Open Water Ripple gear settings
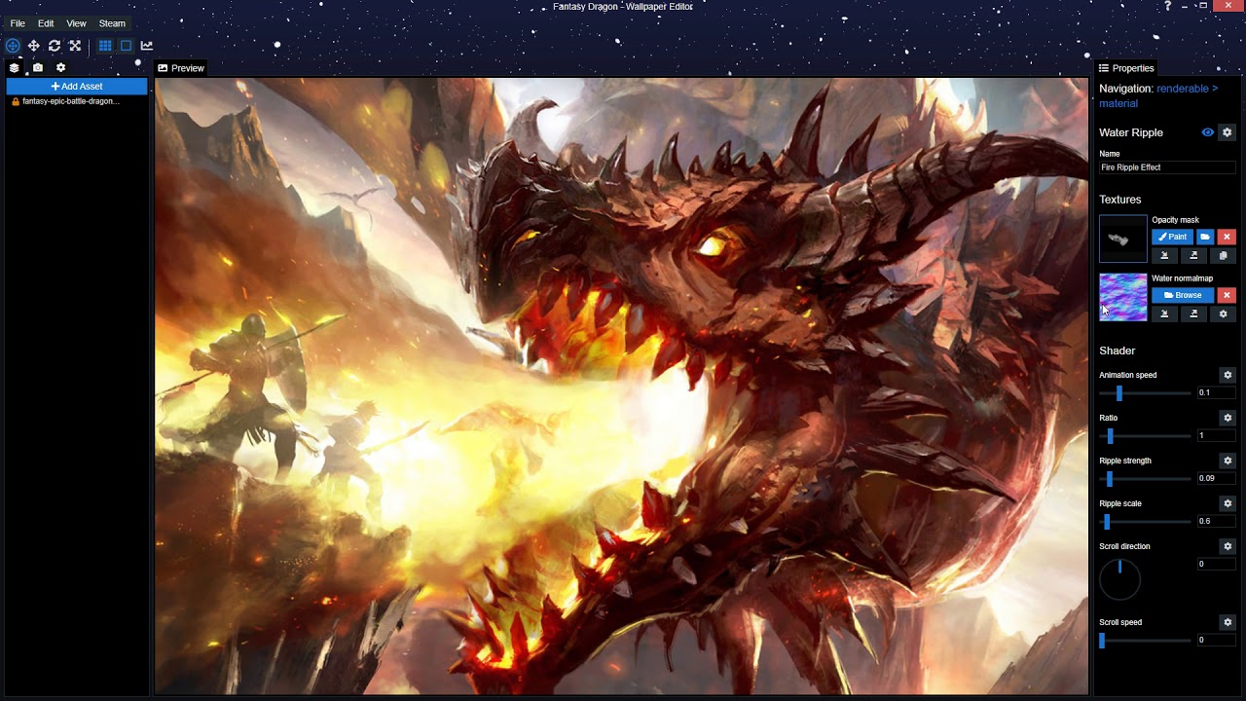Viewport: 1246px width, 701px height. pos(1228,132)
